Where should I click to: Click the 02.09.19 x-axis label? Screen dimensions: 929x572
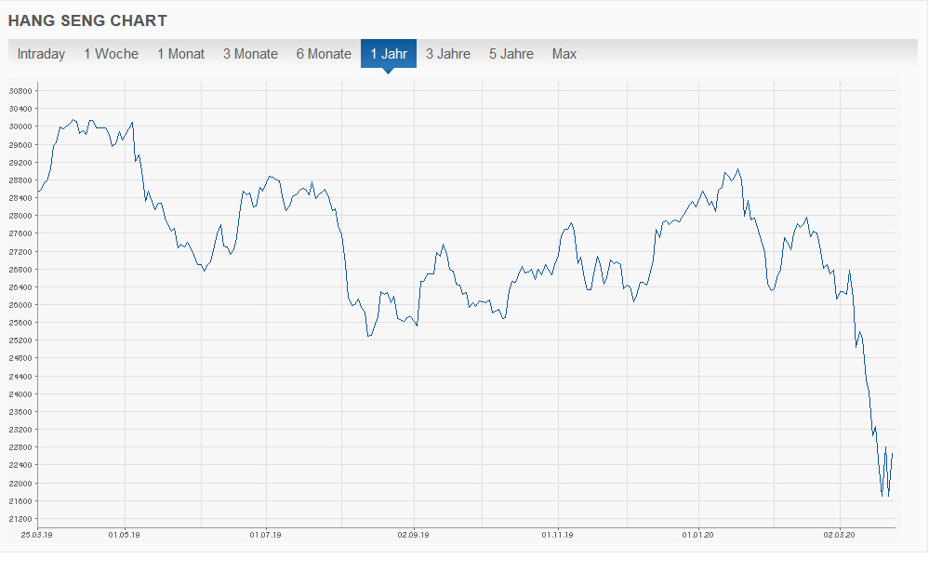412,535
